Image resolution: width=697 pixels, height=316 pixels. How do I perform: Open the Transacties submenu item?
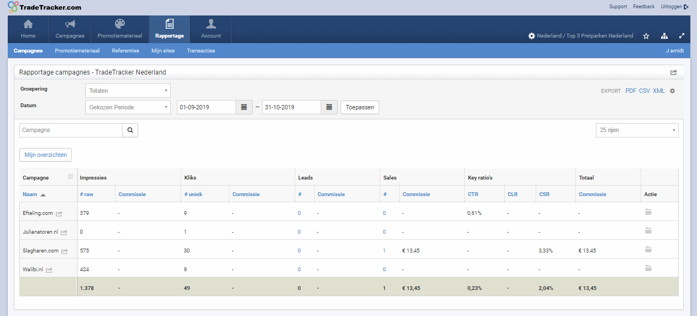click(201, 50)
